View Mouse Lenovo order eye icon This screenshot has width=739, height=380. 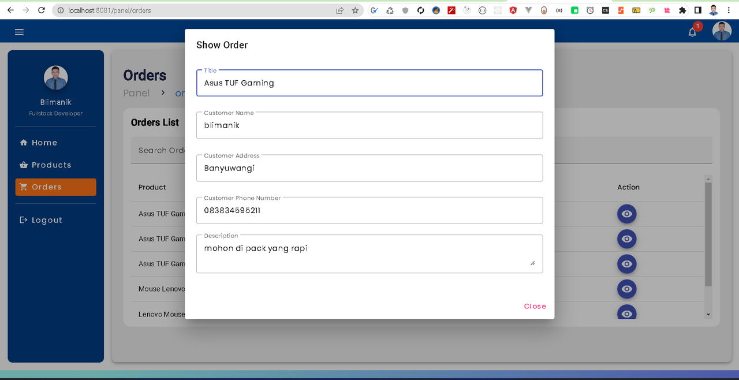point(627,289)
